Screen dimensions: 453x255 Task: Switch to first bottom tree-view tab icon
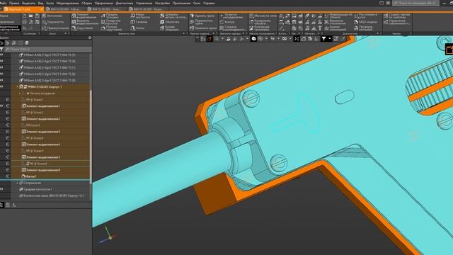[x=1, y=205]
